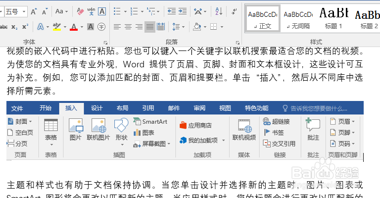Click the text line starting 视频的嵌入代码中进行粘贴
The image size is (380, 198).
(185, 51)
